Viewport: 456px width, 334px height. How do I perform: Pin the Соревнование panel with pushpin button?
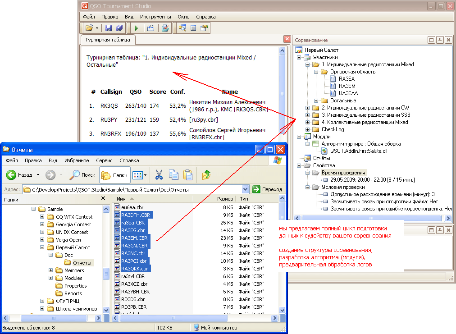click(440, 40)
